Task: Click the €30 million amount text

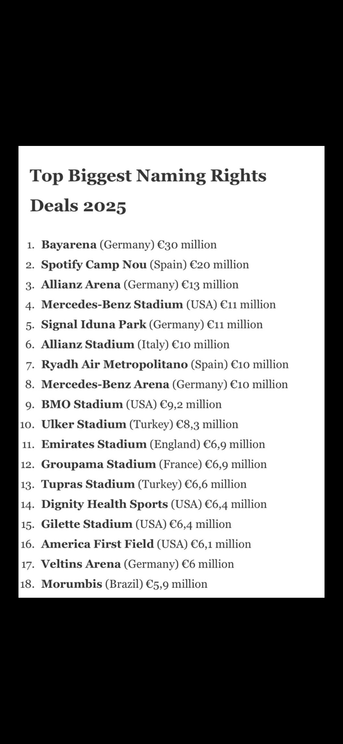Action: (x=187, y=245)
